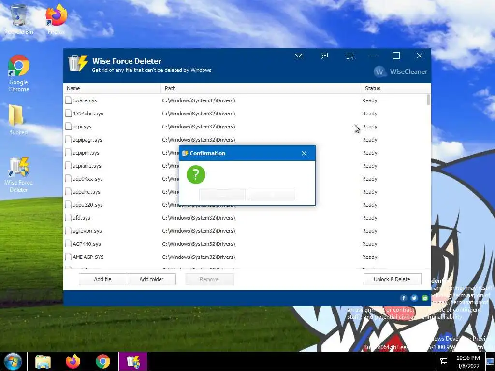Click the left blank button in Confirmation dialog
Viewport: 495px width, 371px height.
pos(222,195)
